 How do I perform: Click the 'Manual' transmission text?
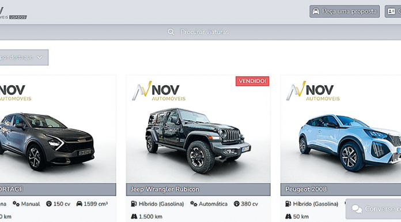[x=31, y=204]
